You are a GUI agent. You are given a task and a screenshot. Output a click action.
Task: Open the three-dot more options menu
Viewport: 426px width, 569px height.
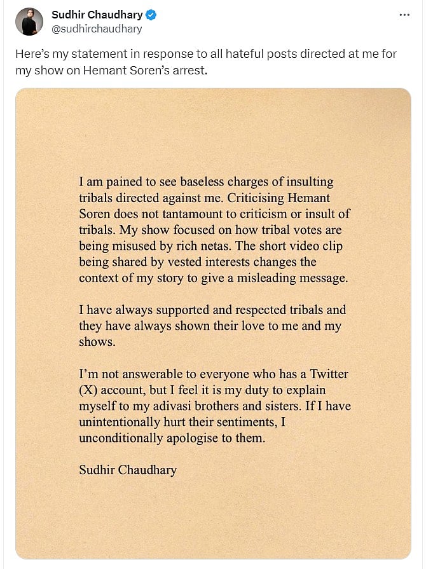coord(404,15)
